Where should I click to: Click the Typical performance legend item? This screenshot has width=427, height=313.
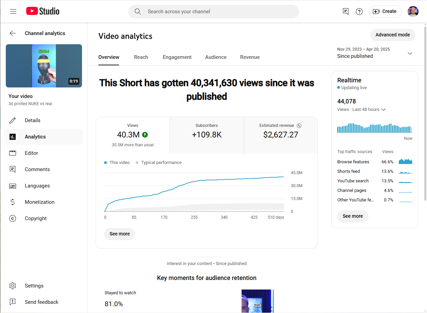point(159,163)
